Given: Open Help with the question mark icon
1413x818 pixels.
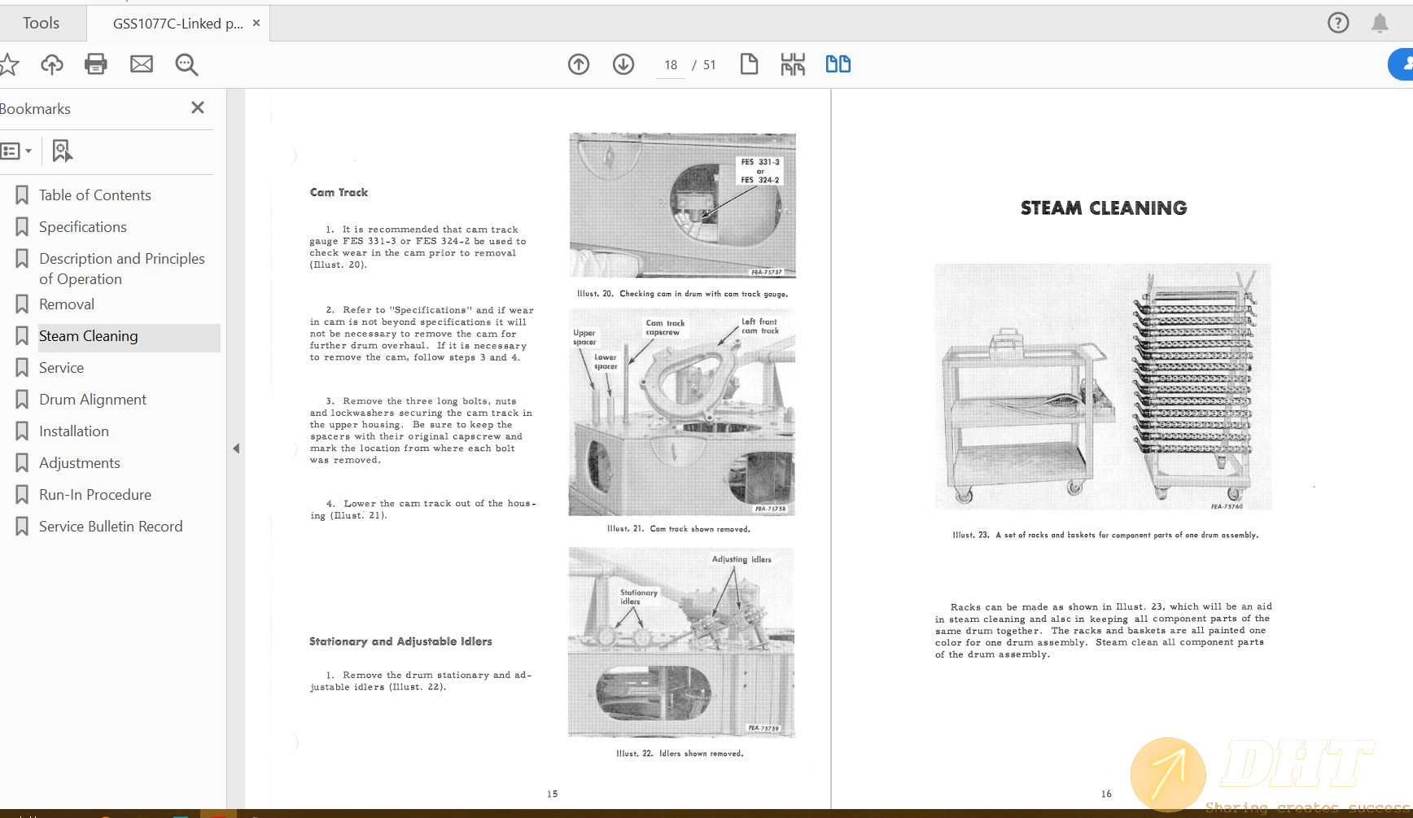Looking at the screenshot, I should 1338,22.
